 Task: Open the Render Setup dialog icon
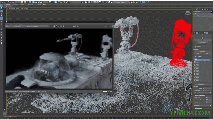point(107,2)
